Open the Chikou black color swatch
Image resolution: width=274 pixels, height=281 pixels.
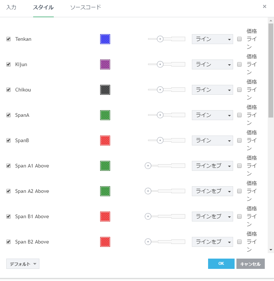[105, 90]
